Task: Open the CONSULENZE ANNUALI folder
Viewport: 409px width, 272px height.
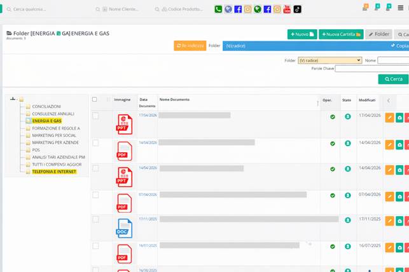Action: [x=53, y=114]
